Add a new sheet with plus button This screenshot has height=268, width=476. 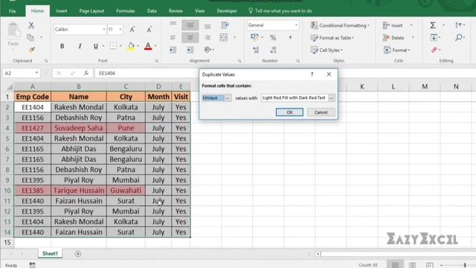click(x=77, y=253)
